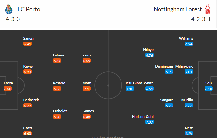Open Sanusi's player name
This screenshot has height=138, width=217.
[x=29, y=38]
